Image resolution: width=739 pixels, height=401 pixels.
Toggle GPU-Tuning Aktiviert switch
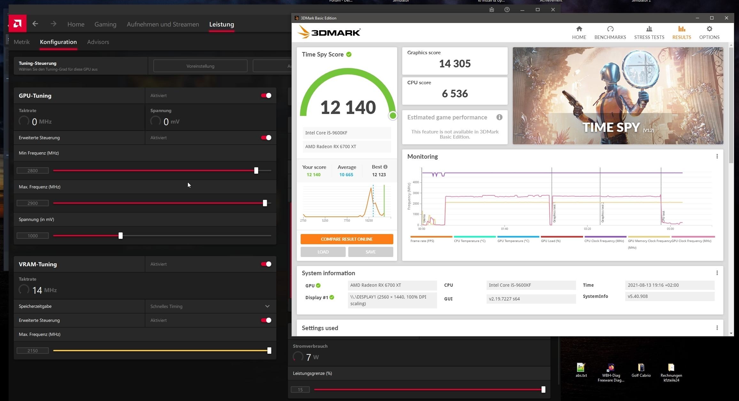click(266, 95)
